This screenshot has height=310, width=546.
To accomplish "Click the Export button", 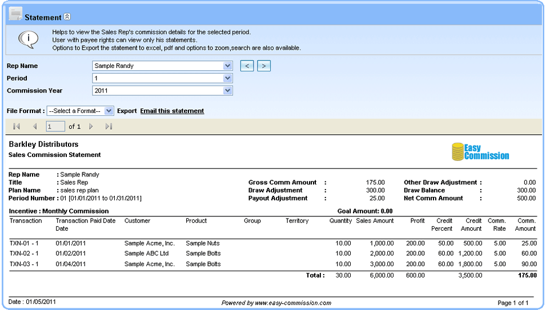I will click(127, 111).
